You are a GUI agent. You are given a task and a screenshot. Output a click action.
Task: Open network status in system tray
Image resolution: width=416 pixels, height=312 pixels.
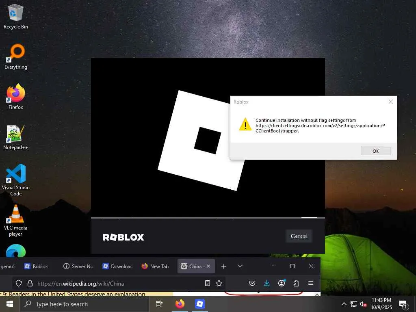pyautogui.click(x=354, y=304)
